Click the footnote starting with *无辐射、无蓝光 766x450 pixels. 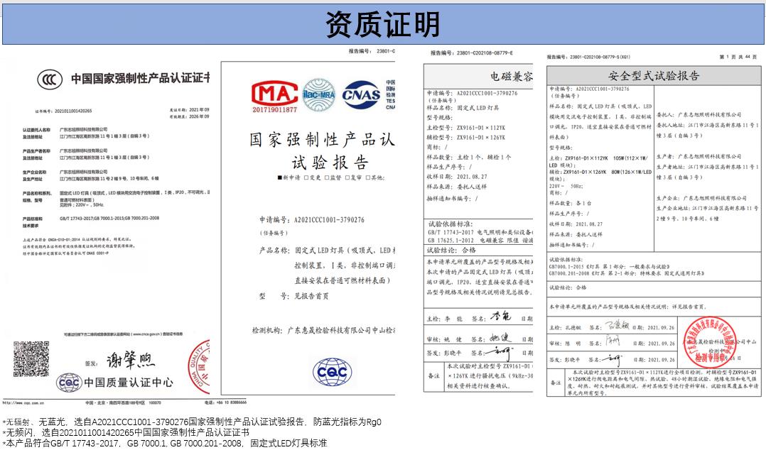192,422
